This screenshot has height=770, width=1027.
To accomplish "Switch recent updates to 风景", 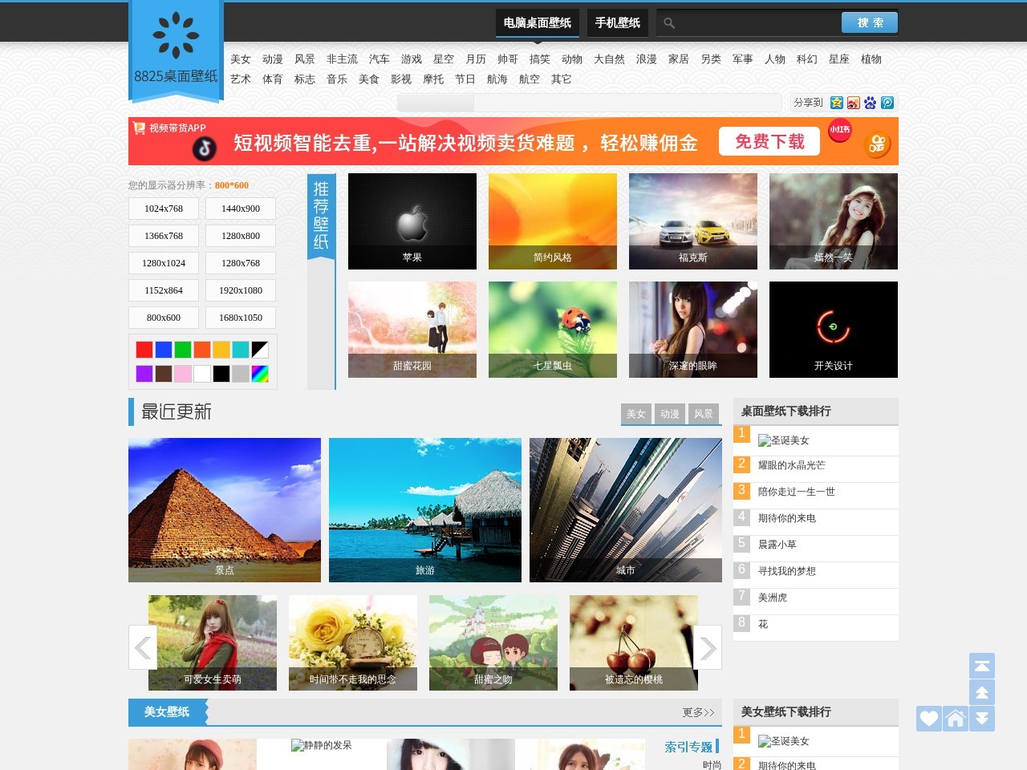I will click(704, 415).
